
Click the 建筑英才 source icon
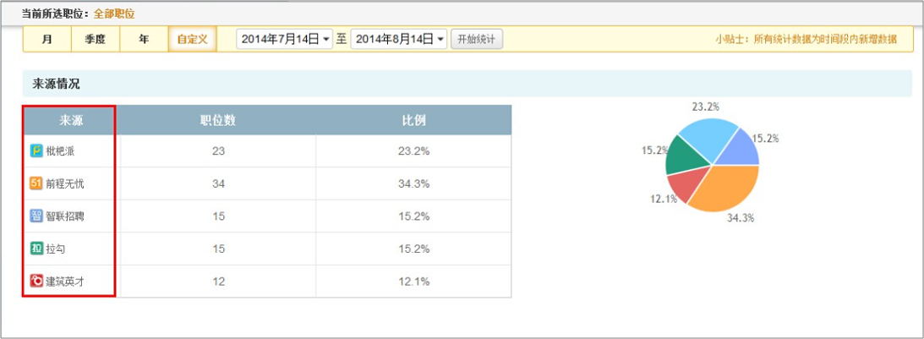click(x=36, y=281)
